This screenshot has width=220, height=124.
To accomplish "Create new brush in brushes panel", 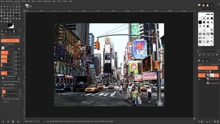I will pos(204,55).
